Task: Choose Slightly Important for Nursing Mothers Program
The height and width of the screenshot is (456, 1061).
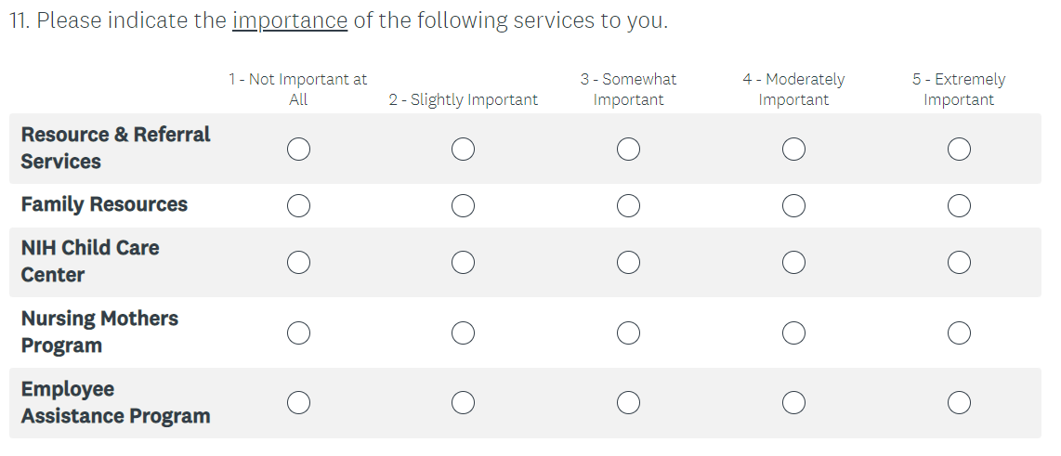Action: [x=463, y=332]
